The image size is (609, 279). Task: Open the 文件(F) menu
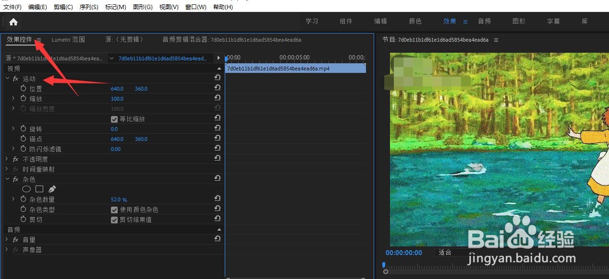tap(12, 7)
